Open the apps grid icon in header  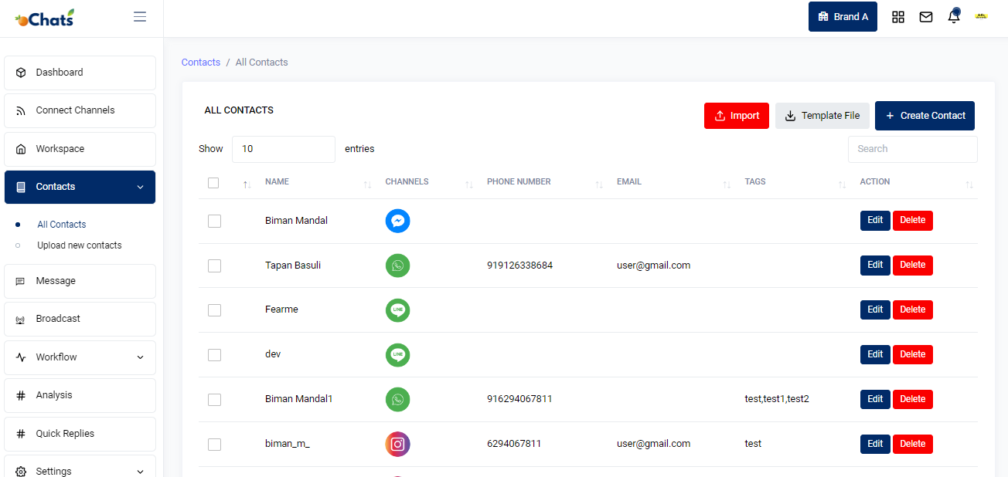(898, 17)
